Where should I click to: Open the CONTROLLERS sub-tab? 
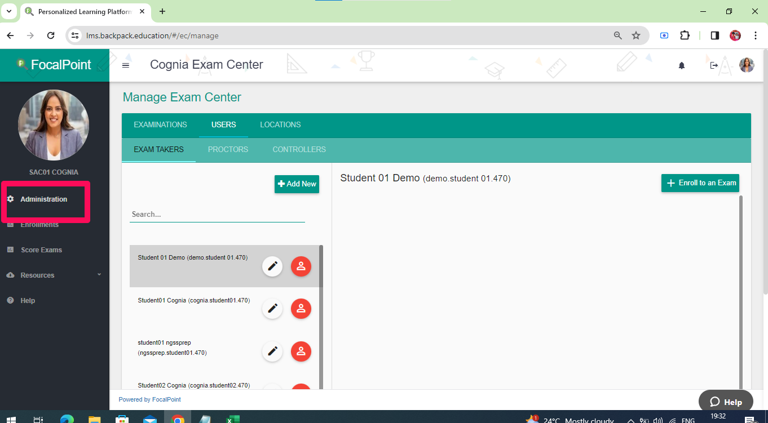[299, 149]
